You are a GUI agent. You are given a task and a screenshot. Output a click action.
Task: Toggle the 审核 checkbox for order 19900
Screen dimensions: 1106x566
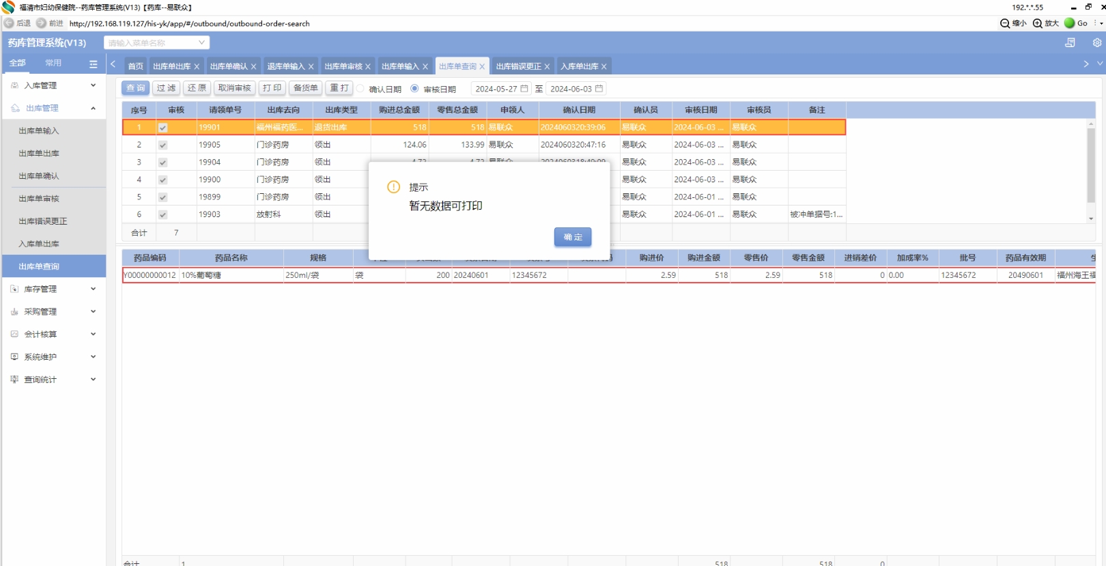162,180
